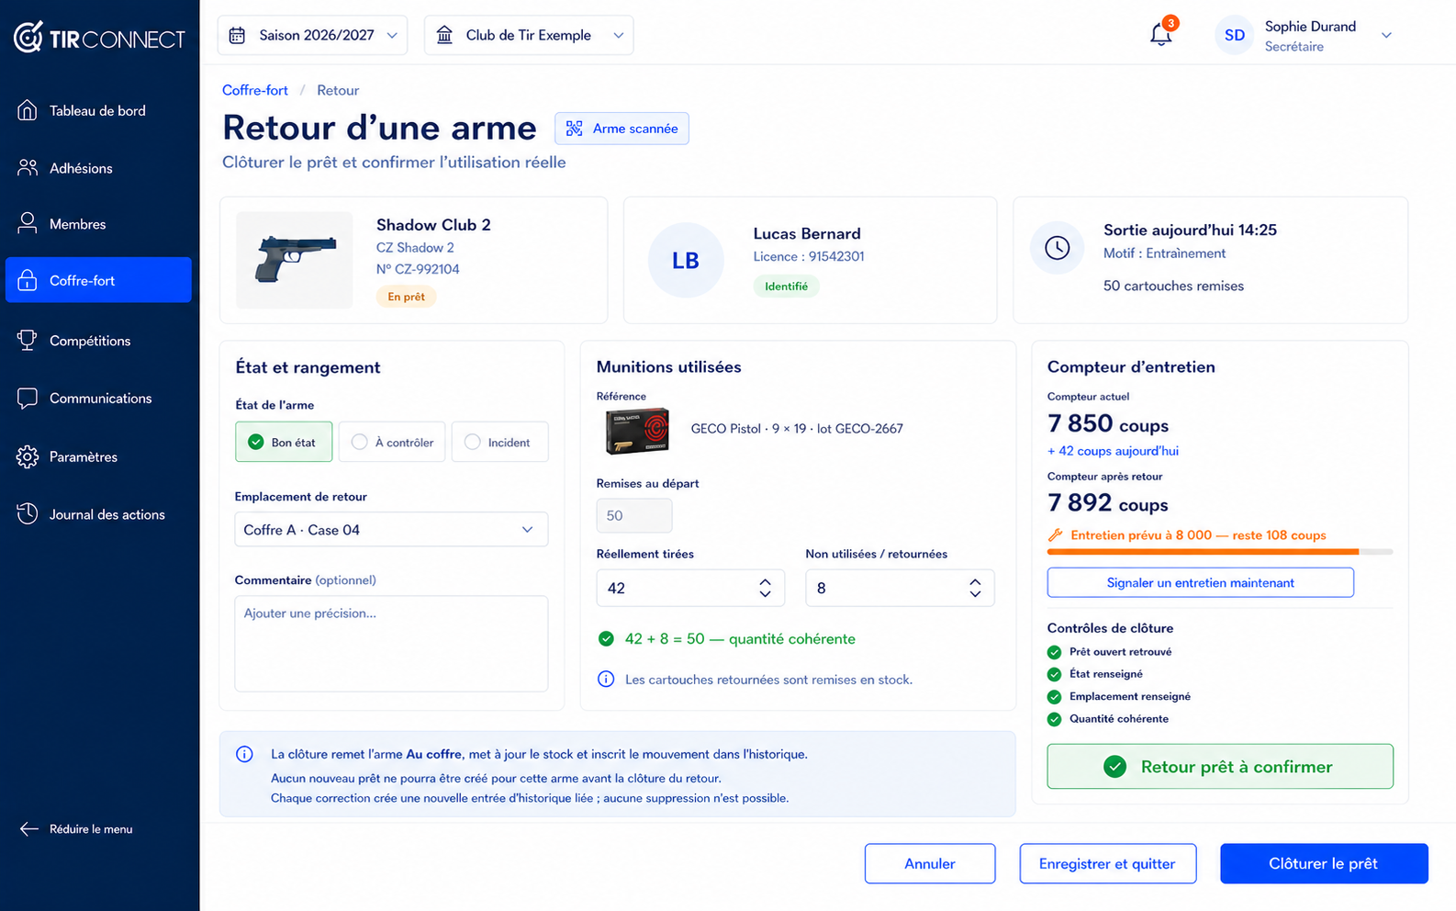
Task: Select the Incident option
Action: (x=499, y=442)
